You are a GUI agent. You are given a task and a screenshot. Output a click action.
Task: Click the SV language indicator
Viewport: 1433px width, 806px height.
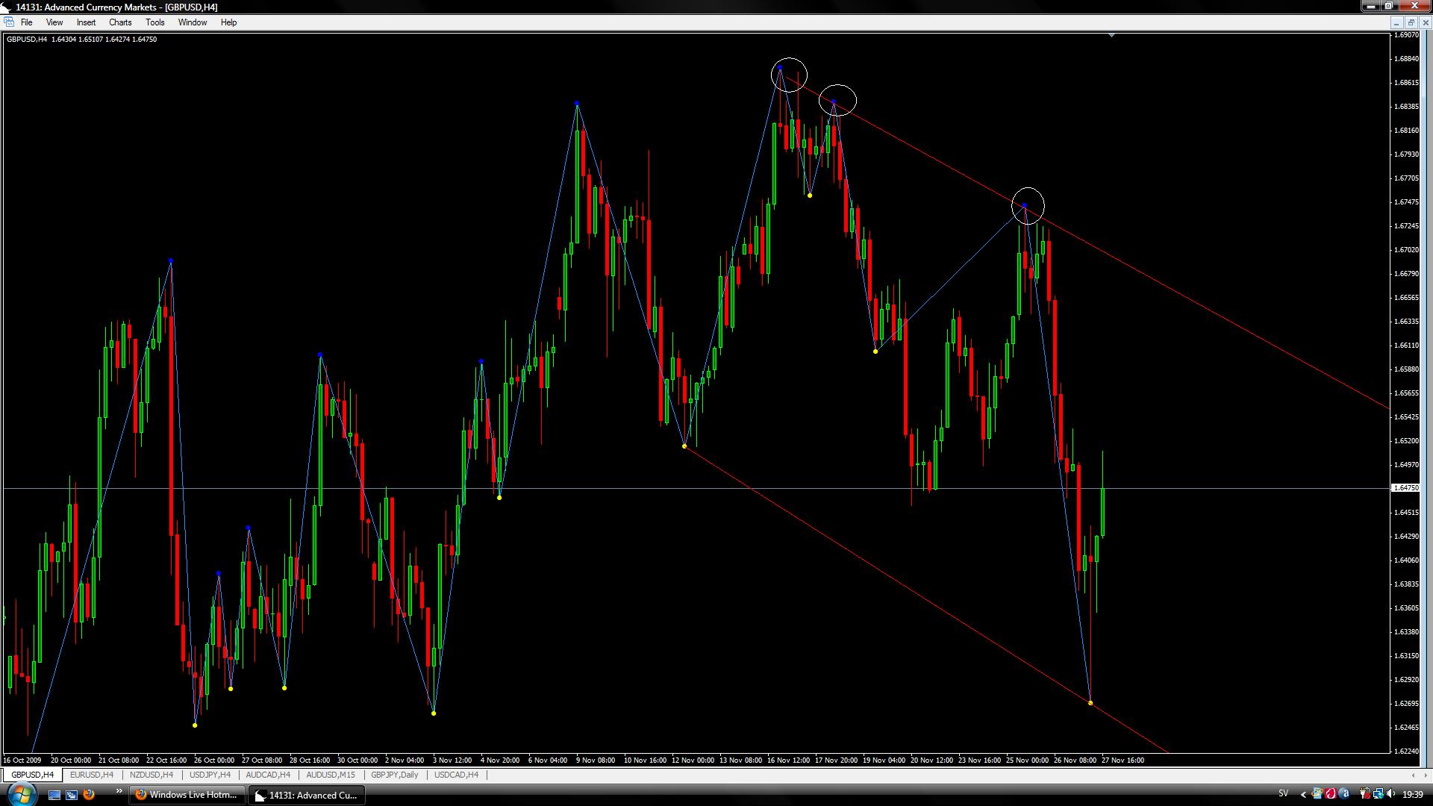click(x=1283, y=793)
